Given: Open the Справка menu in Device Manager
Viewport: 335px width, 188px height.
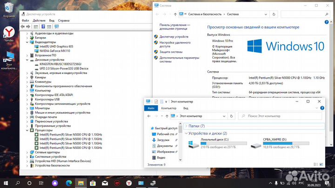Looking at the screenshot, I should click(63, 20).
